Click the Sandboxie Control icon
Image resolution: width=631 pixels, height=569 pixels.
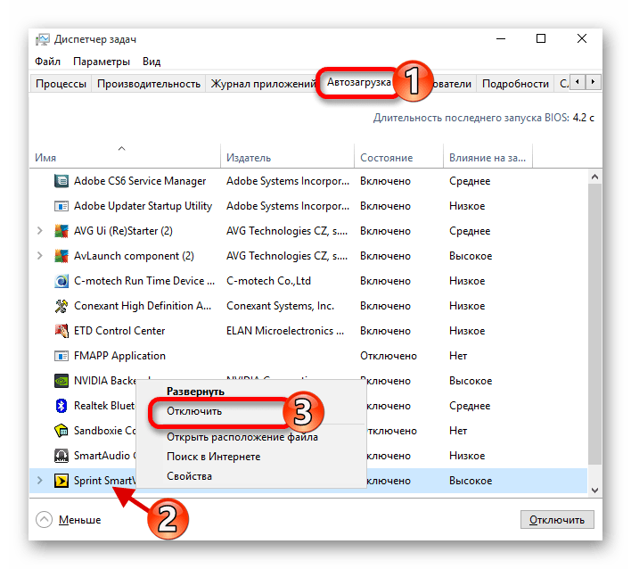[x=61, y=431]
